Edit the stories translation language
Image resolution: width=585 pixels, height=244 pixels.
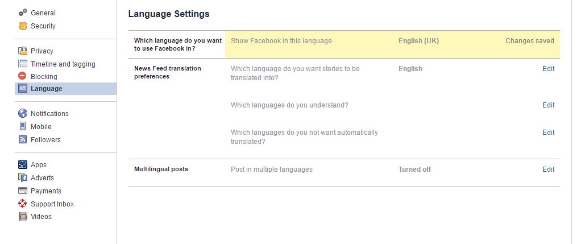click(x=548, y=69)
